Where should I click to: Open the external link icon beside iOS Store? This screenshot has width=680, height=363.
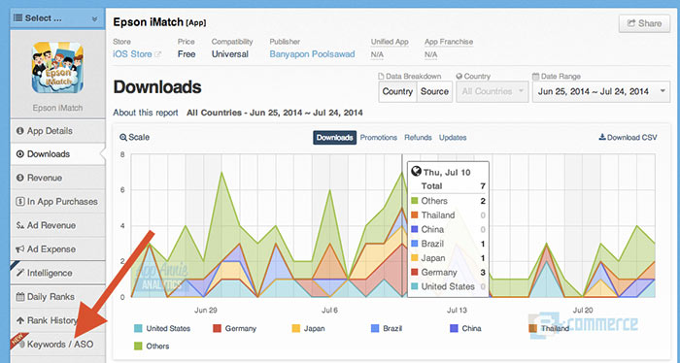pyautogui.click(x=158, y=54)
